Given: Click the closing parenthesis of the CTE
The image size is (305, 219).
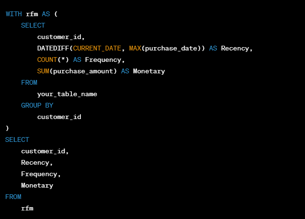Looking at the screenshot, I should [x=7, y=128].
